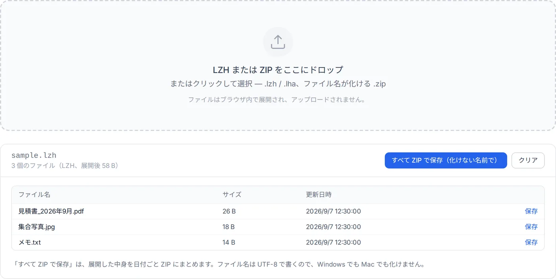
Task: Click the date cell in 集合写真.jpg row
Action: [333, 227]
